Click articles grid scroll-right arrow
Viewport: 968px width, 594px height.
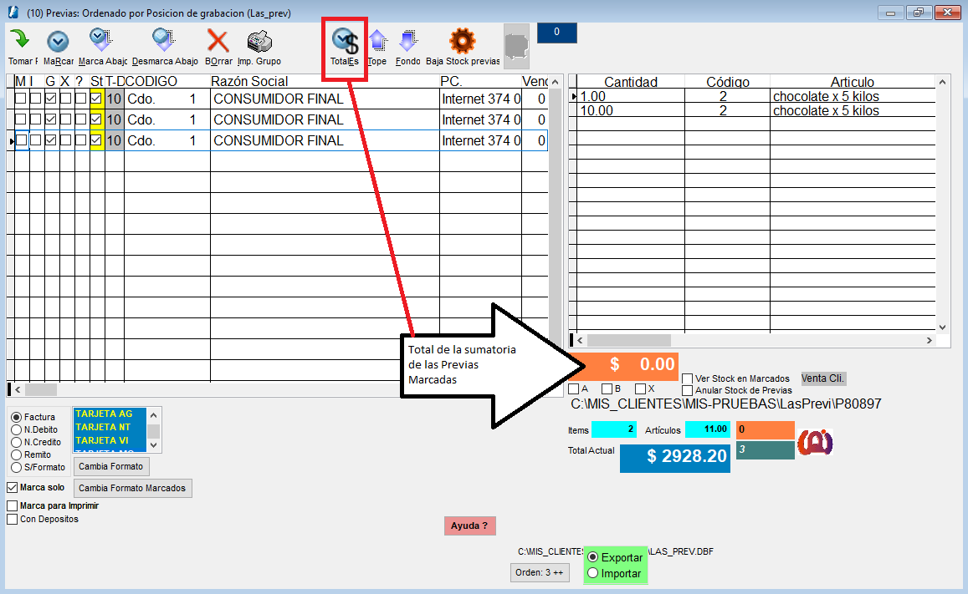(930, 340)
